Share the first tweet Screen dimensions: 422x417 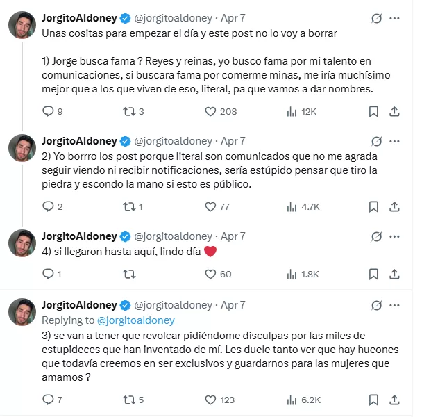click(x=394, y=111)
